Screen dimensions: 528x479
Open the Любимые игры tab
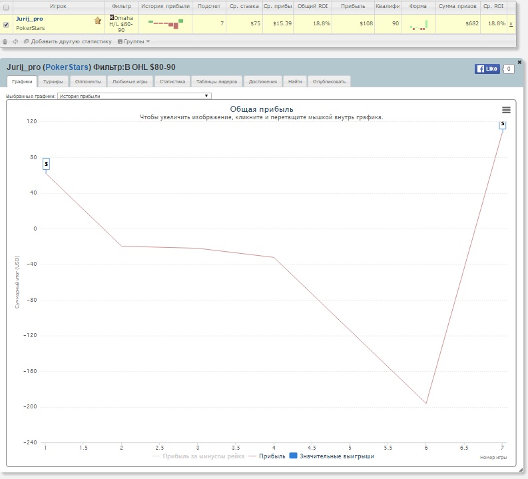[x=130, y=81]
